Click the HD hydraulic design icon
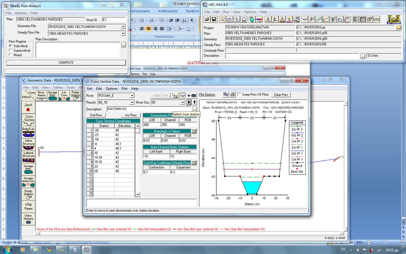Screen dimensions: 406x254 [x=296, y=19]
